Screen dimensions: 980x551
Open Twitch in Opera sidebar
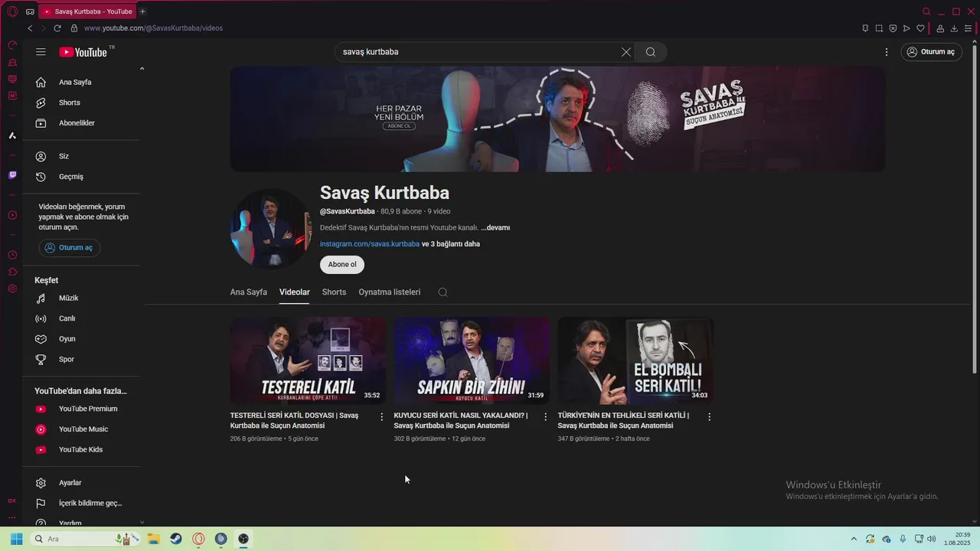tap(12, 175)
